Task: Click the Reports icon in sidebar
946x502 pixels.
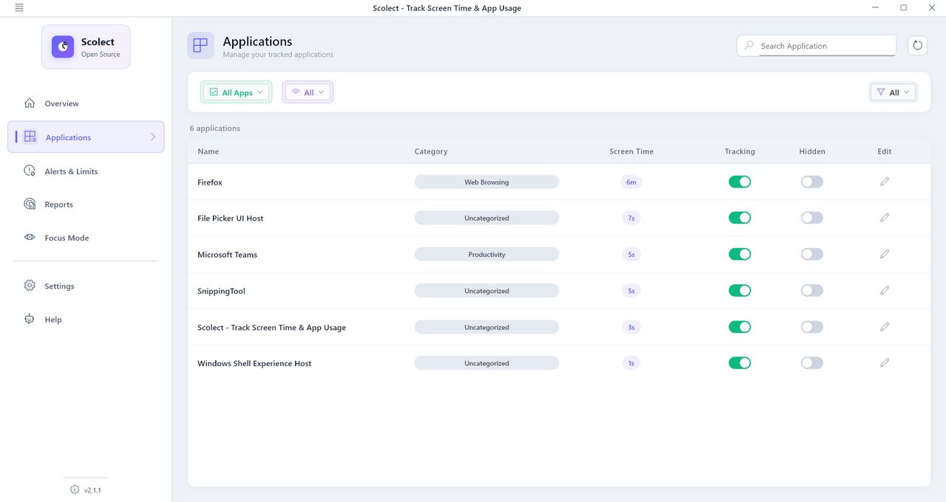Action: click(30, 204)
